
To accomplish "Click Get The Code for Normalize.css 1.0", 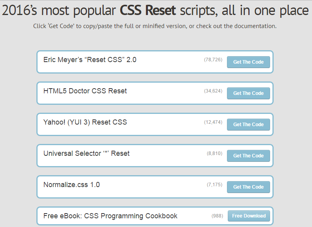I will point(248,187).
